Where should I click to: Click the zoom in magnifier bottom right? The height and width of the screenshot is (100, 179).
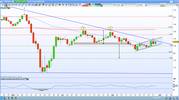pos(177,98)
